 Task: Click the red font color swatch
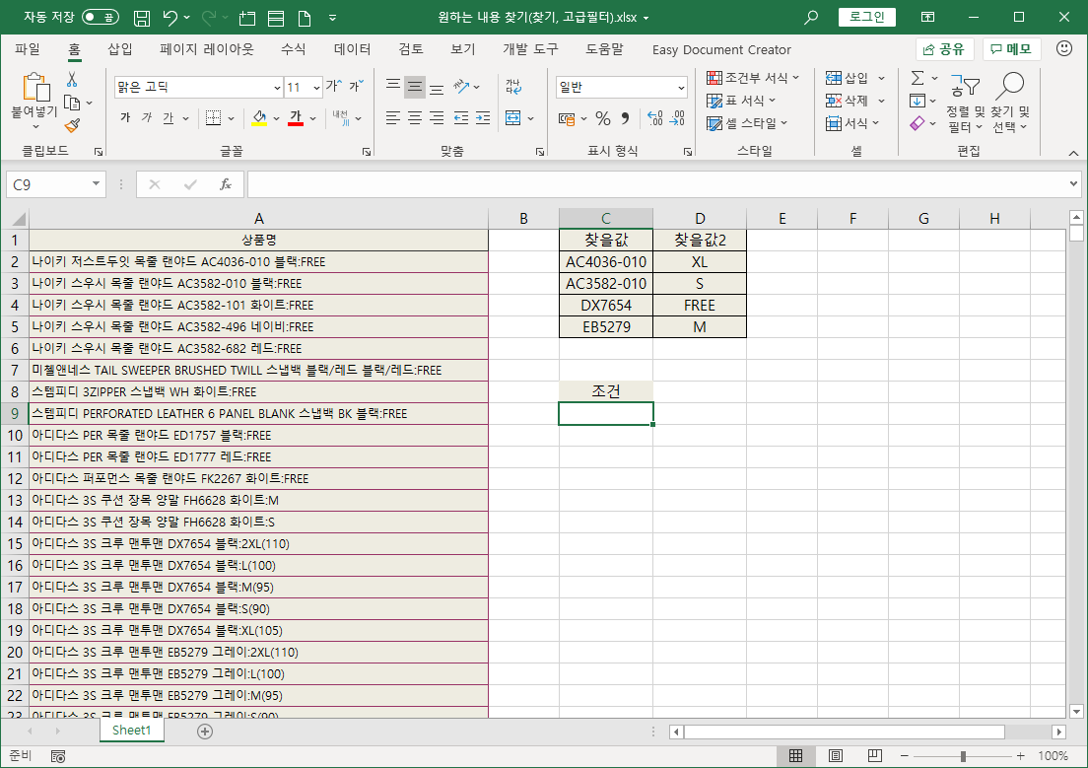(x=297, y=118)
